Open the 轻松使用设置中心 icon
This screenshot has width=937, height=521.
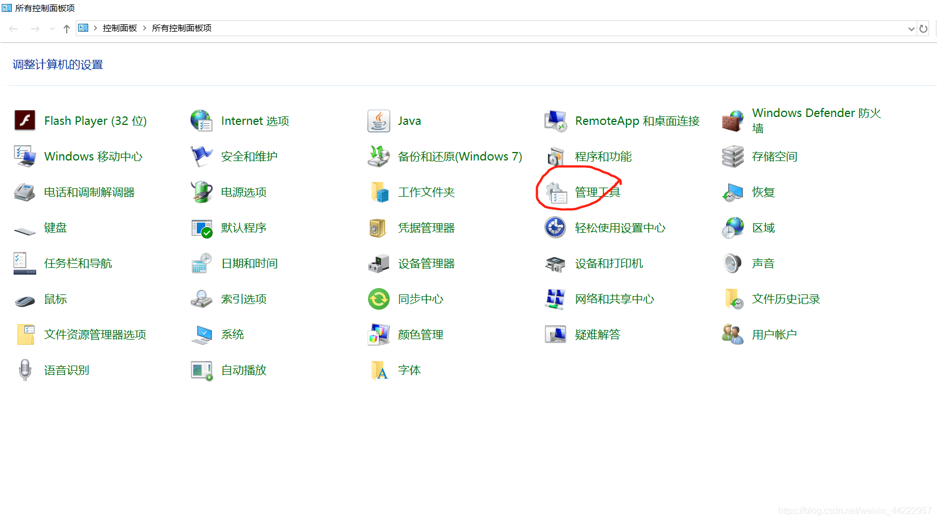tap(555, 228)
